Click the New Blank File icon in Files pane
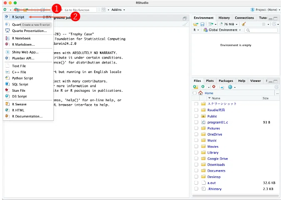Image resolution: width=281 pixels, height=200 pixels. [x=203, y=87]
